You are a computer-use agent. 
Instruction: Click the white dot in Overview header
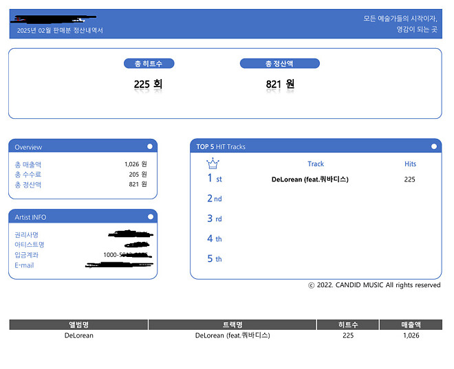[150, 146]
